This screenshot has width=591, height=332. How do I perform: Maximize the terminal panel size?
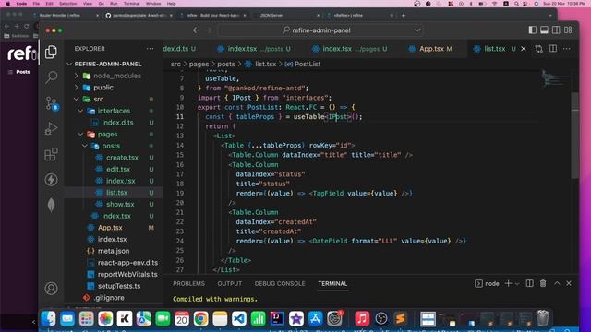[557, 283]
